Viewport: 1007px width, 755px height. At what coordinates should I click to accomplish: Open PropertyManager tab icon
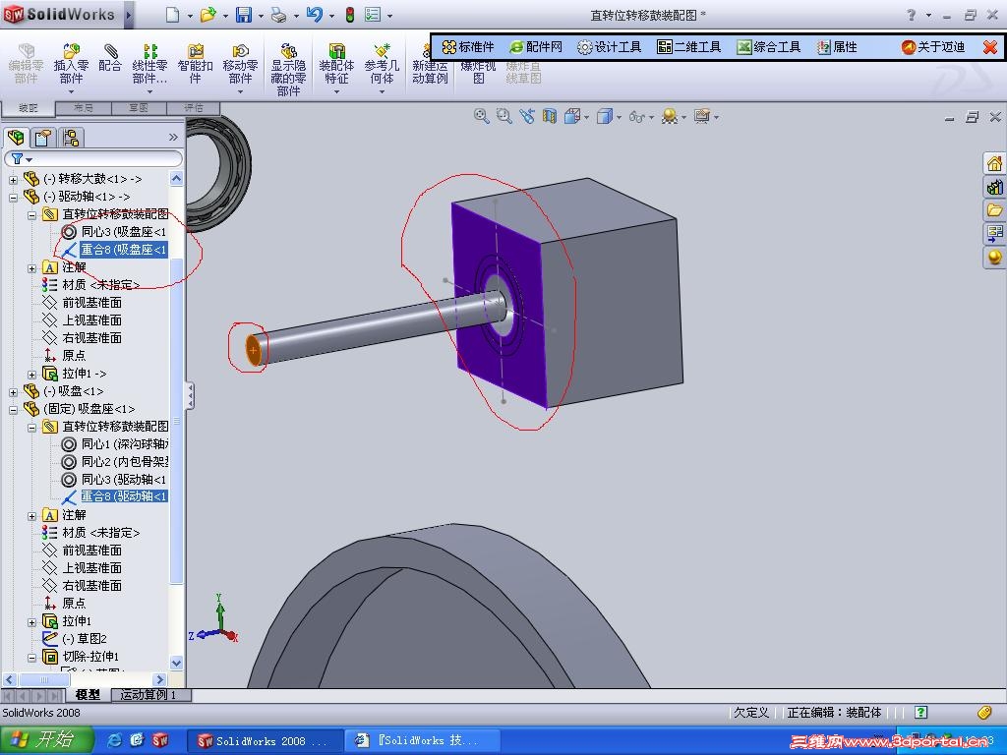[43, 138]
